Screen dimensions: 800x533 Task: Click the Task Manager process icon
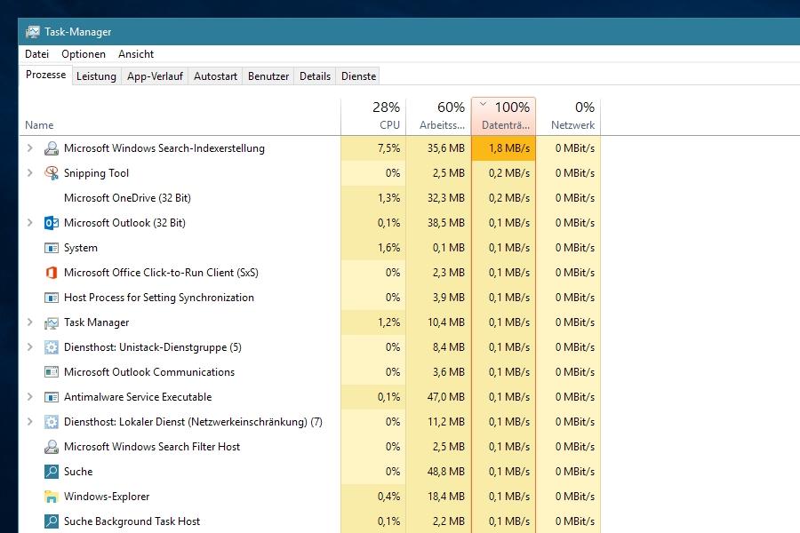[x=52, y=322]
